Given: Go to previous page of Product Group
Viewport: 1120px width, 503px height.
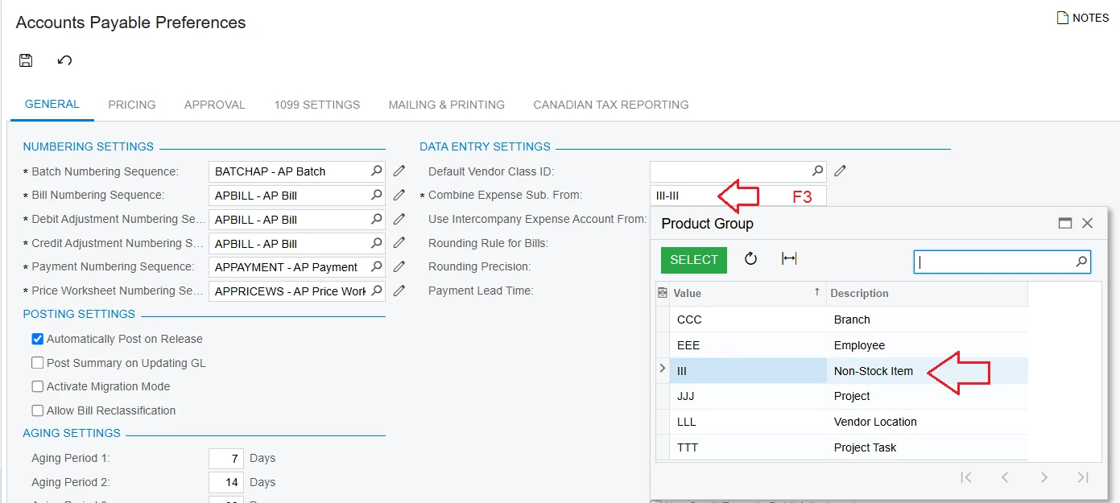Looking at the screenshot, I should pyautogui.click(x=1005, y=477).
